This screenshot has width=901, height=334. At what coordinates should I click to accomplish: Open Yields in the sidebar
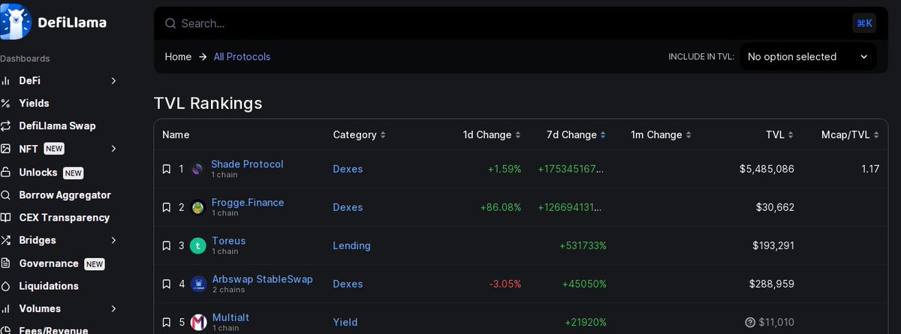[34, 104]
